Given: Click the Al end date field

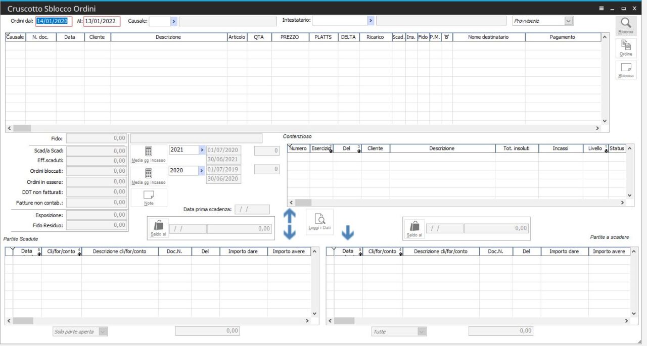Looking at the screenshot, I should pos(102,21).
